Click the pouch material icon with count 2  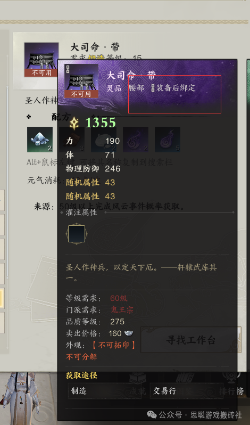pos(104,140)
